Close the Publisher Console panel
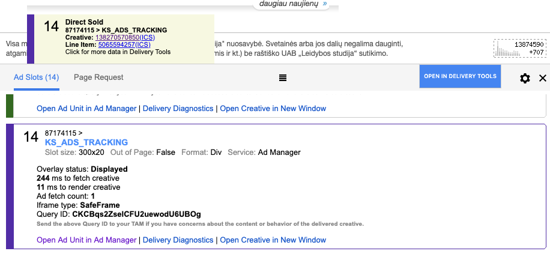The height and width of the screenshot is (254, 550). (x=543, y=78)
